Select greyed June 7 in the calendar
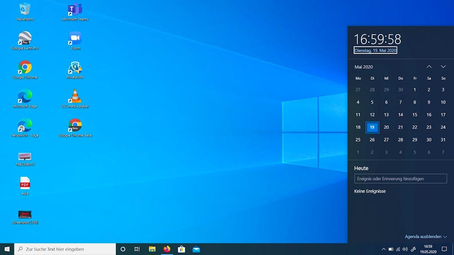Viewport: 454px width, 255px height. [443, 152]
